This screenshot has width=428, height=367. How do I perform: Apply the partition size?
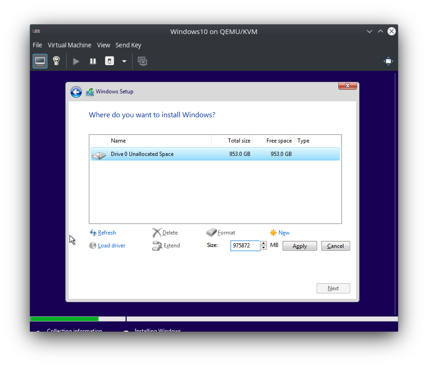pyautogui.click(x=300, y=246)
